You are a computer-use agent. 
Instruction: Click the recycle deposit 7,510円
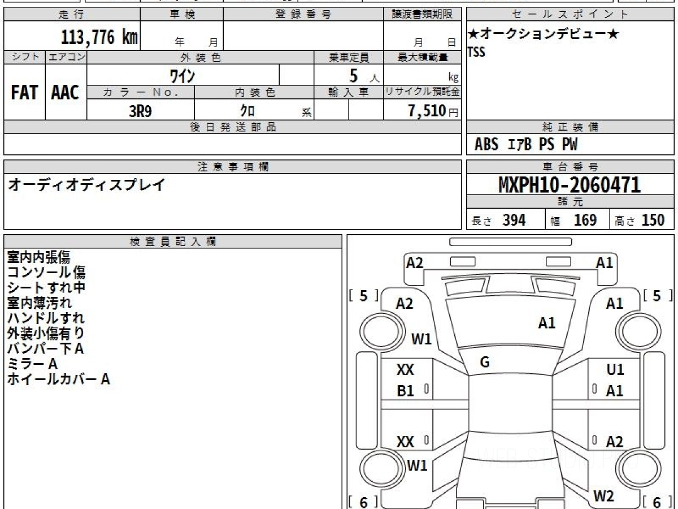(x=433, y=111)
